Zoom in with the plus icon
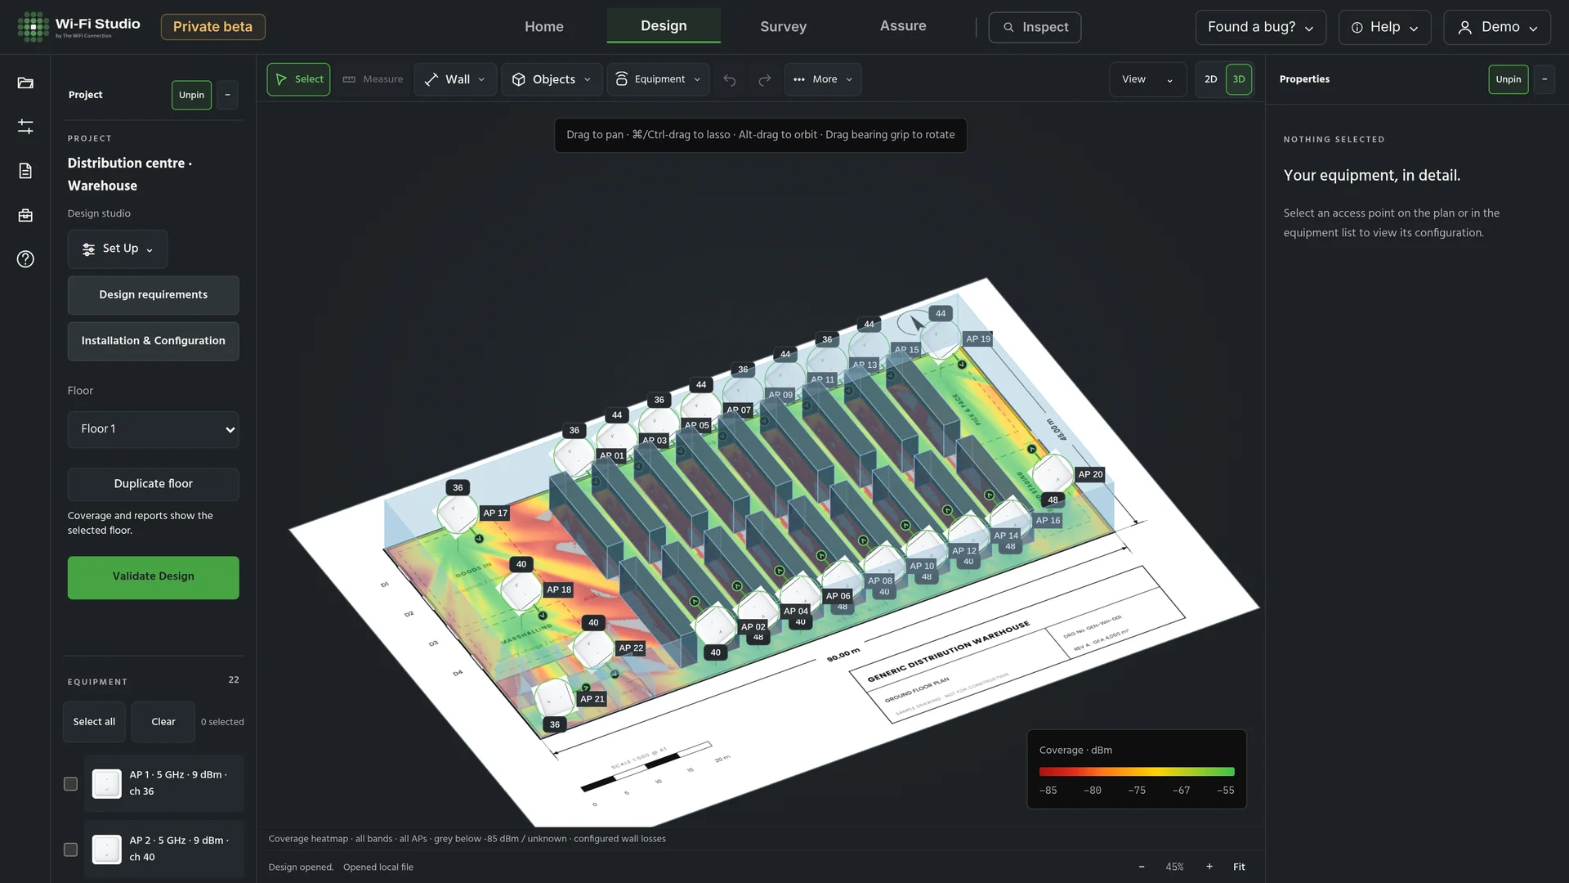Viewport: 1569px width, 883px height. [x=1209, y=867]
